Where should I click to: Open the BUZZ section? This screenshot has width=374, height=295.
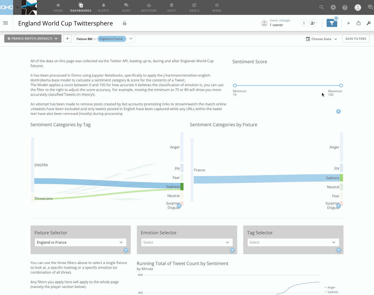pyautogui.click(x=126, y=7)
